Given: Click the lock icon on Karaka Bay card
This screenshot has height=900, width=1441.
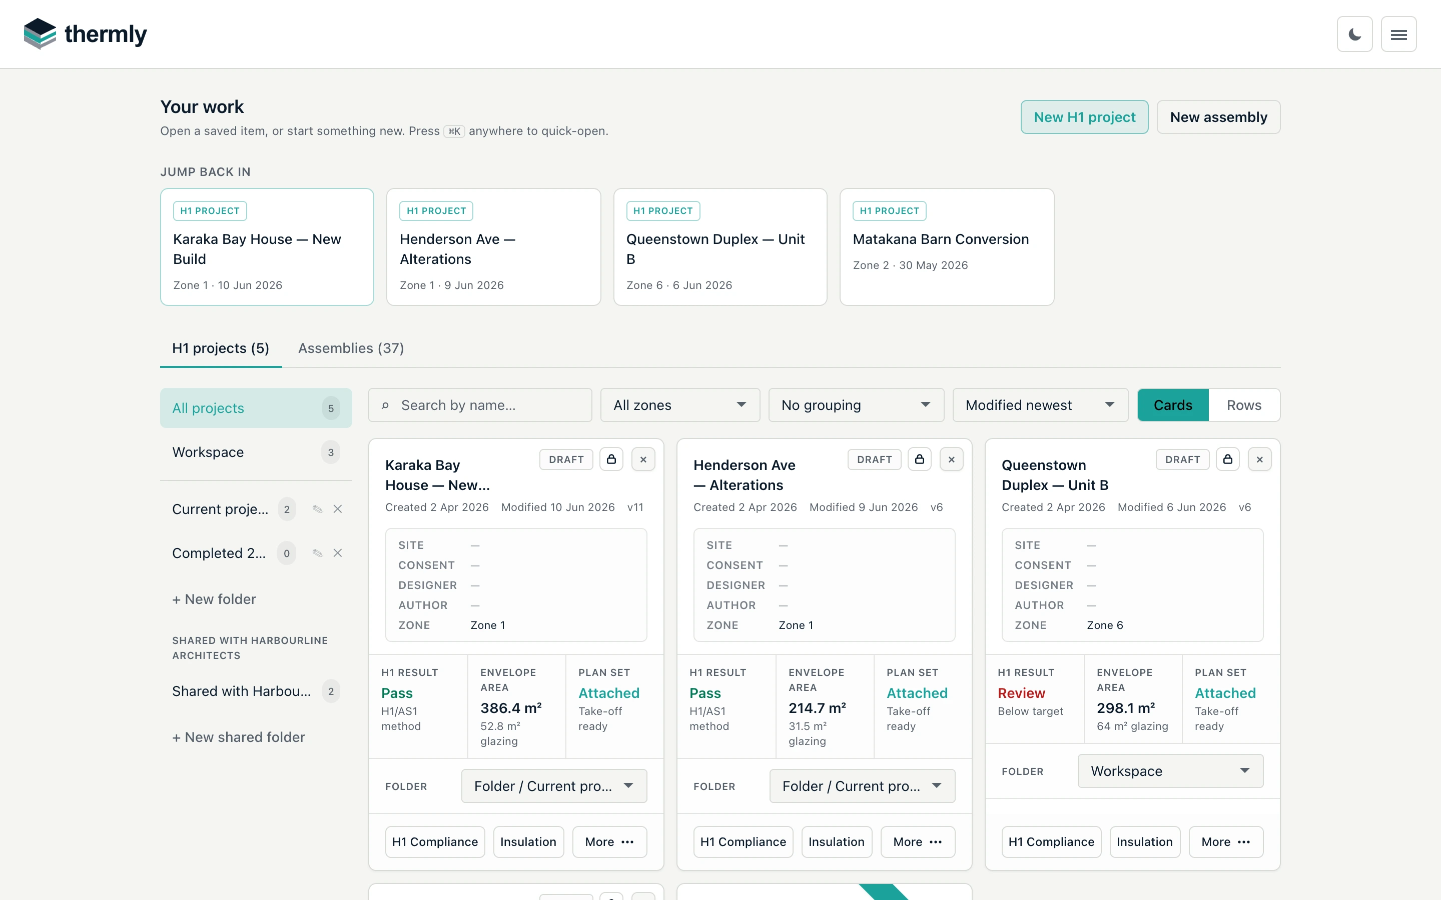Looking at the screenshot, I should [611, 459].
